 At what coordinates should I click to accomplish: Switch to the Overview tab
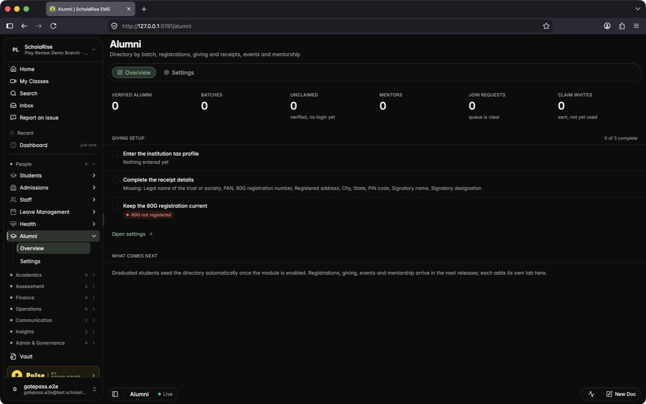tap(134, 73)
